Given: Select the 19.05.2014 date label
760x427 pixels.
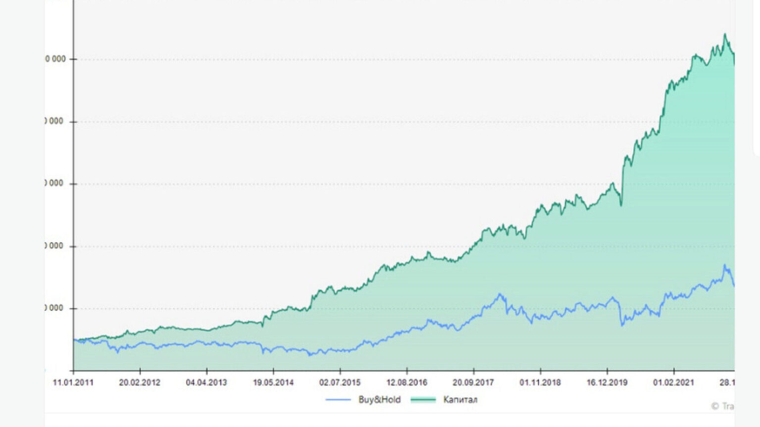Looking at the screenshot, I should [273, 382].
